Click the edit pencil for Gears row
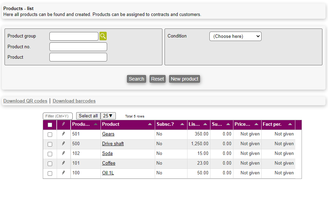 [x=63, y=134]
